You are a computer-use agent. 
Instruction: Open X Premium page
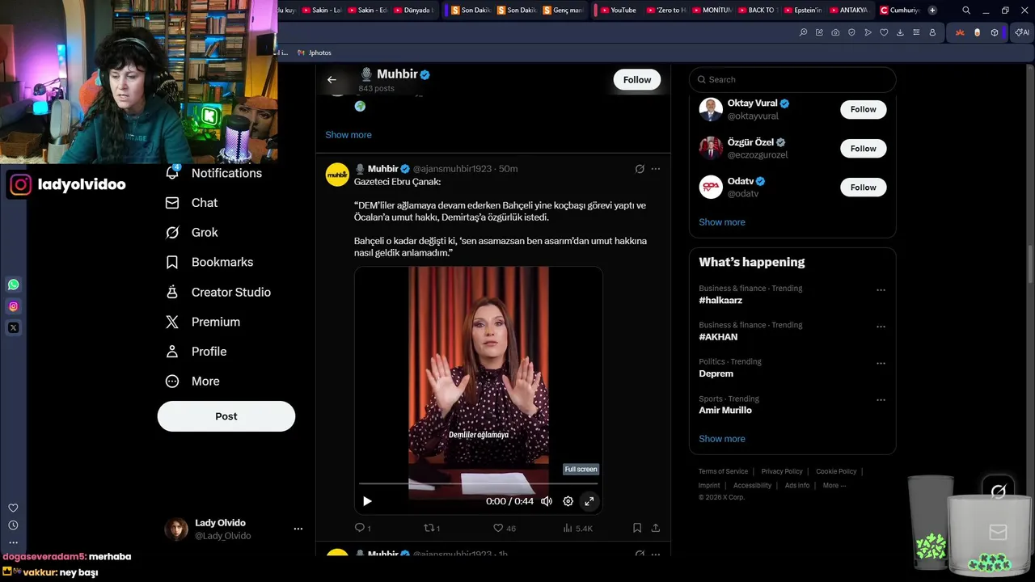point(203,322)
